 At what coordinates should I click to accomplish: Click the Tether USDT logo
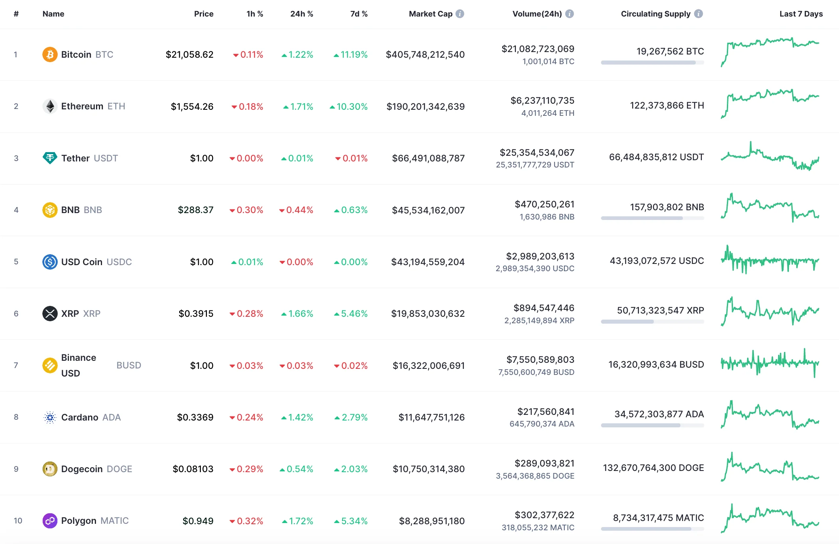click(50, 158)
